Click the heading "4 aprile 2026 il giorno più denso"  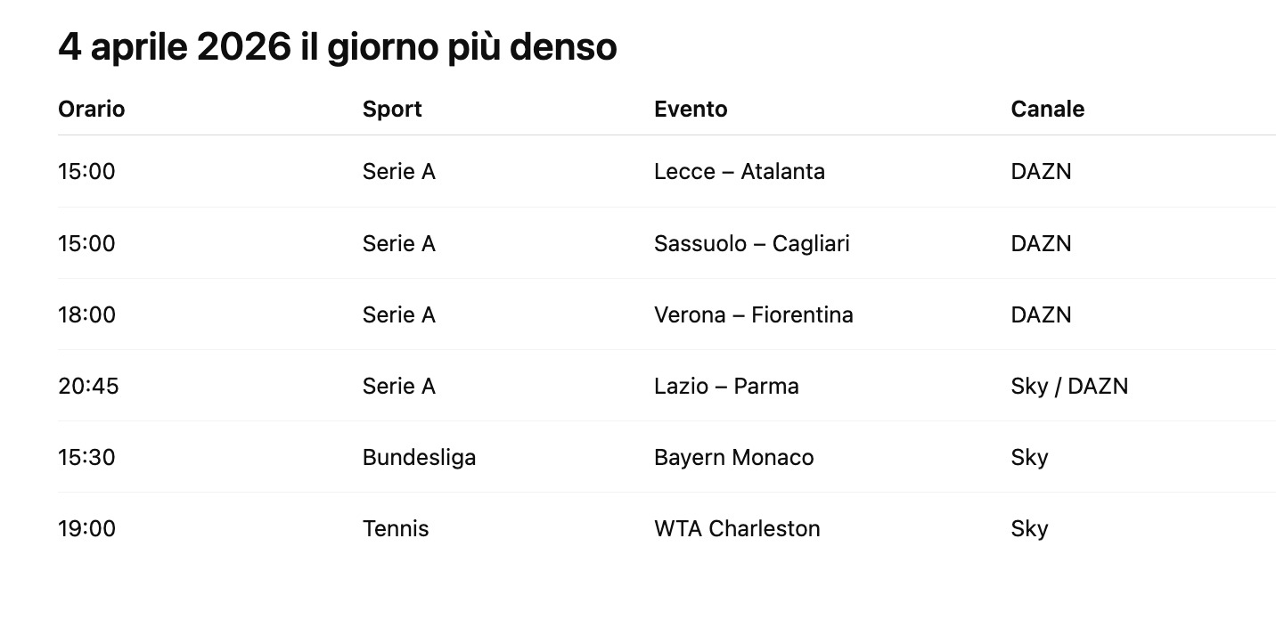click(337, 47)
